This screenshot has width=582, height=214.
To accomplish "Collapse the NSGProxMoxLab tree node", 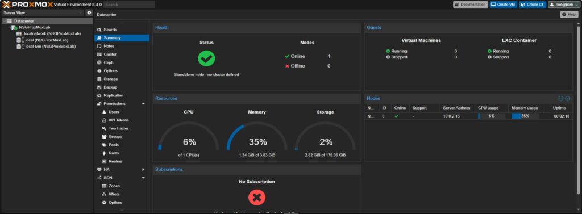I will pyautogui.click(x=9, y=27).
